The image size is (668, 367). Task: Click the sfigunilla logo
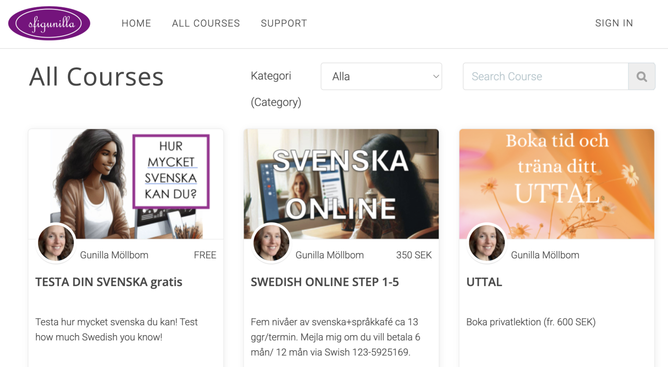tap(49, 23)
